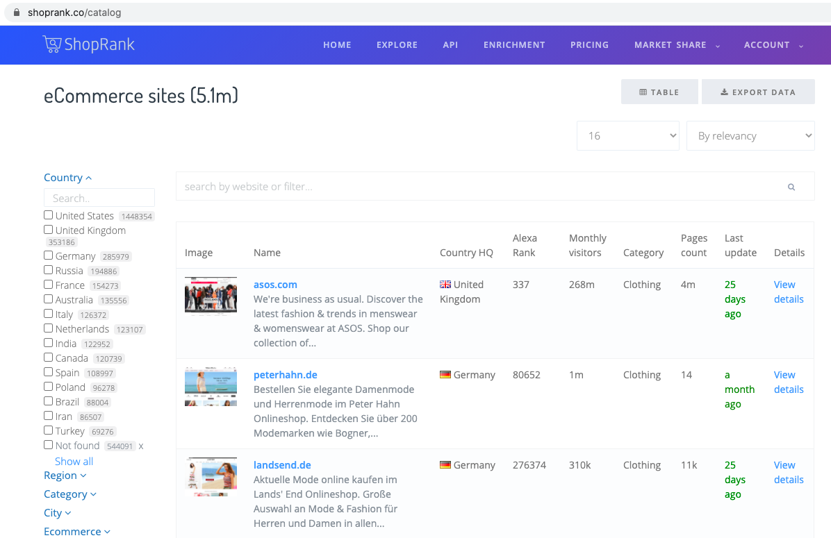Check the Poland country filter
This screenshot has width=831, height=538.
click(48, 387)
